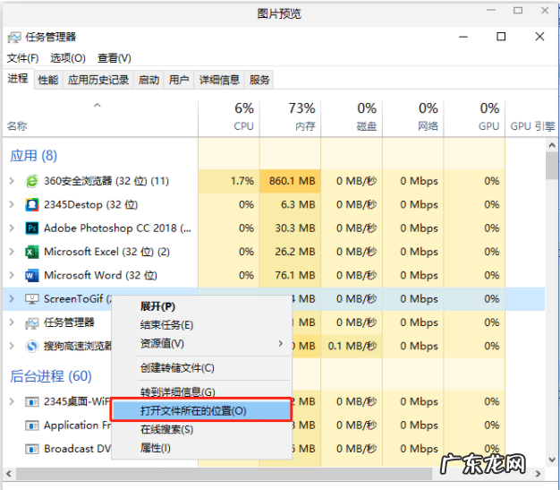Open the 文件(F) menu
Image resolution: width=560 pixels, height=490 pixels.
pos(23,58)
